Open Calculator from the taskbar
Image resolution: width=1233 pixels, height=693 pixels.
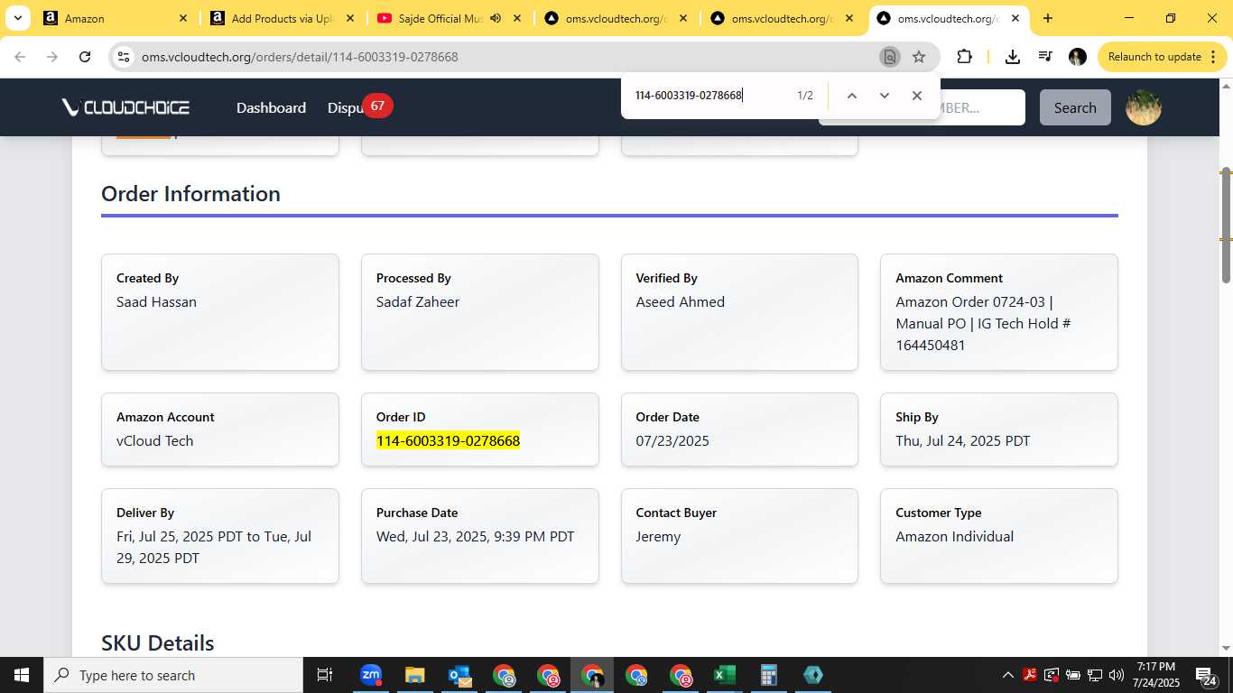click(768, 675)
